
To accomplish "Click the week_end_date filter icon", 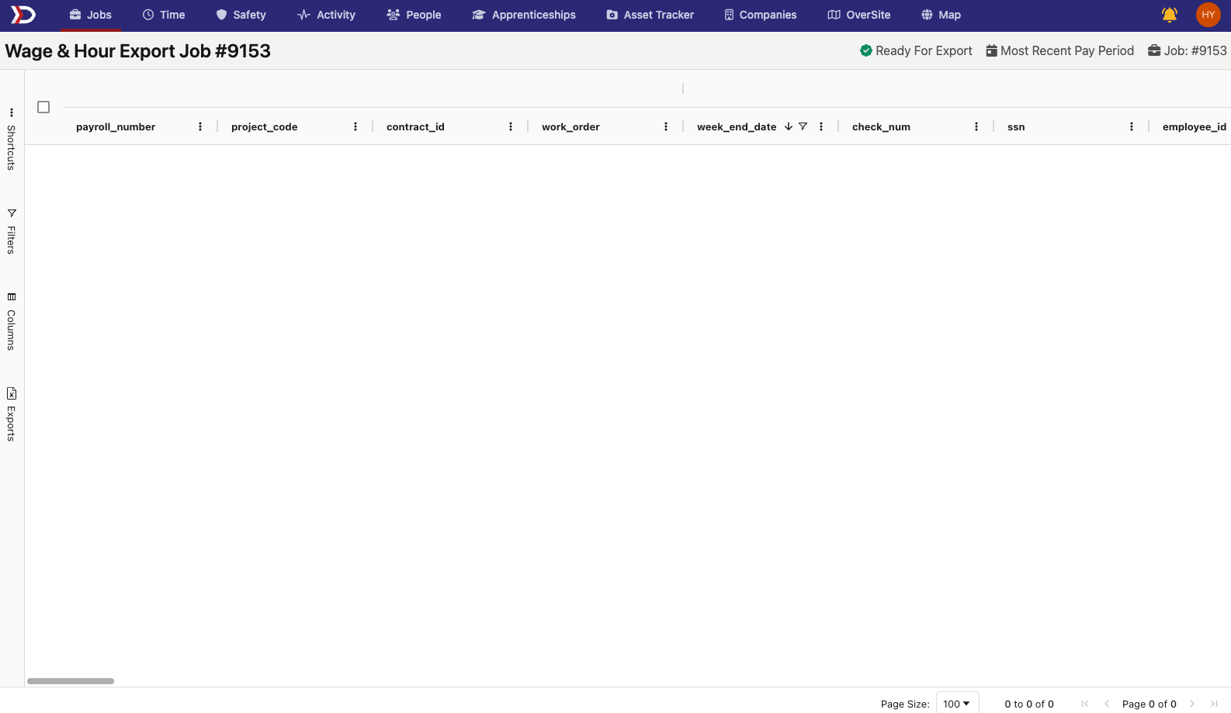I will pyautogui.click(x=803, y=126).
